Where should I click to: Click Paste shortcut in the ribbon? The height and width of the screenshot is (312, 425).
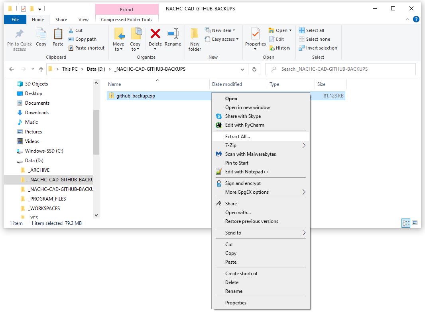87,48
